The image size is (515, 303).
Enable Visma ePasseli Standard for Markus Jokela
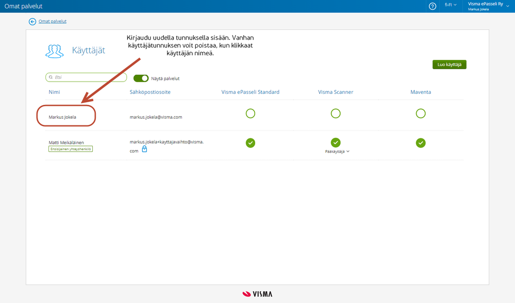click(x=250, y=114)
